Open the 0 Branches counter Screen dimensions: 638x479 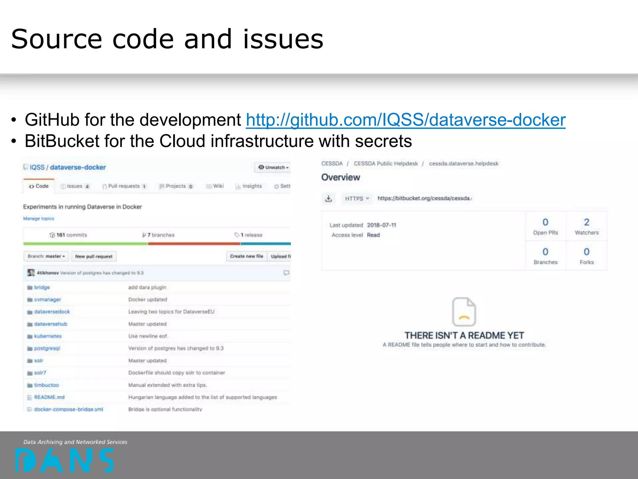click(545, 256)
